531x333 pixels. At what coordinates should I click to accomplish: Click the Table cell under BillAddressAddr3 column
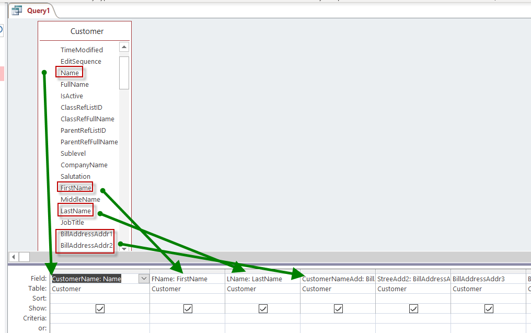point(488,289)
